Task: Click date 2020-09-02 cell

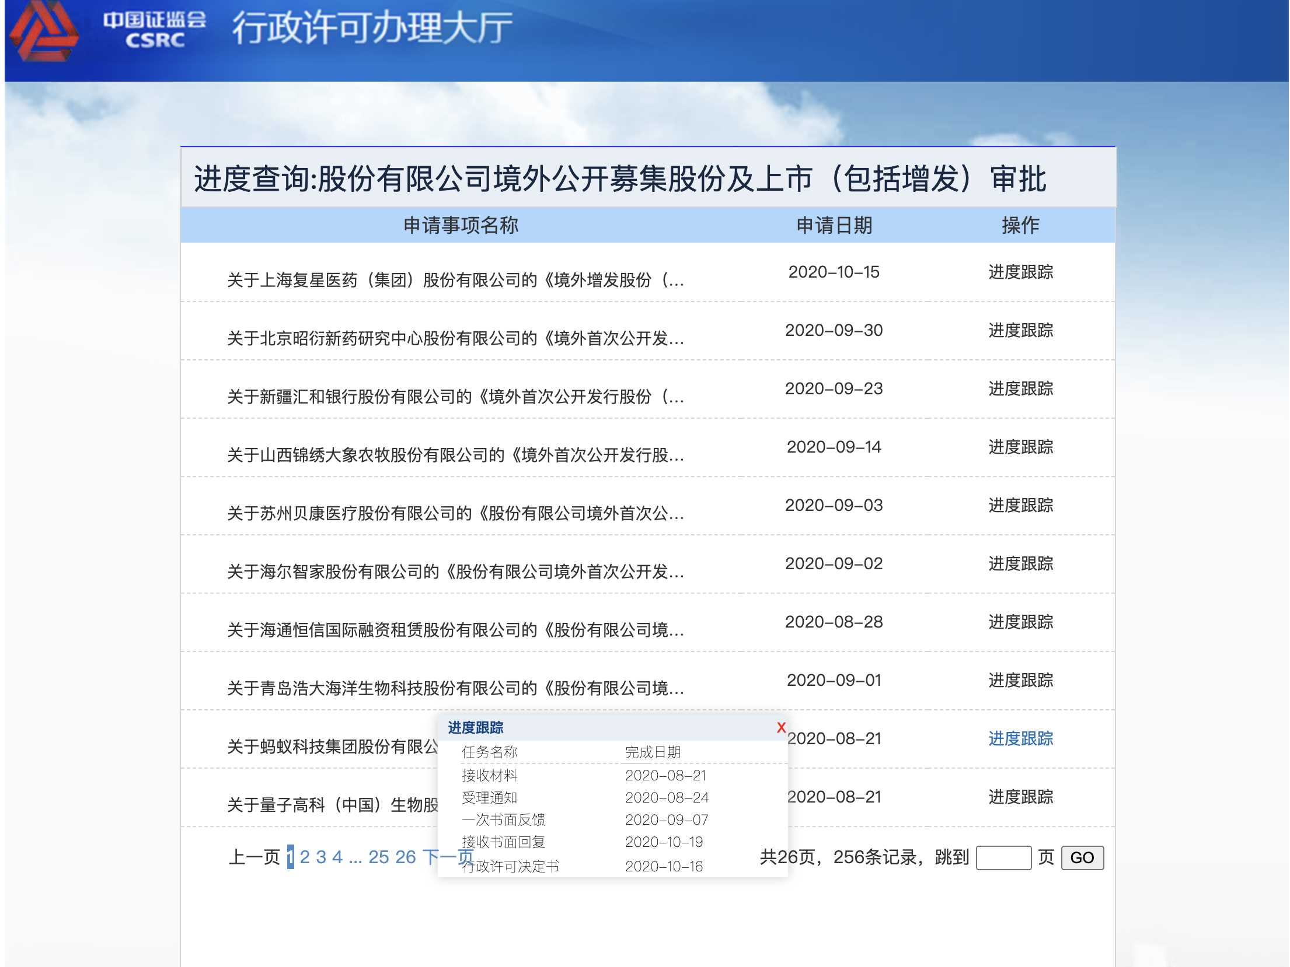Action: tap(834, 563)
